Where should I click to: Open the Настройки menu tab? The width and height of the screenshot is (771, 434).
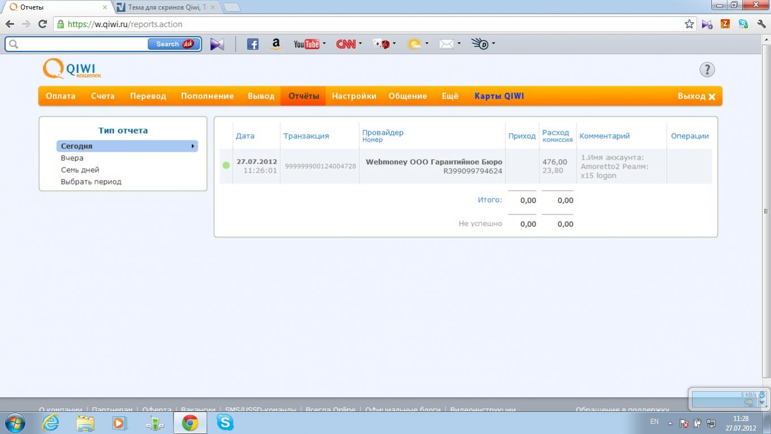(x=354, y=96)
